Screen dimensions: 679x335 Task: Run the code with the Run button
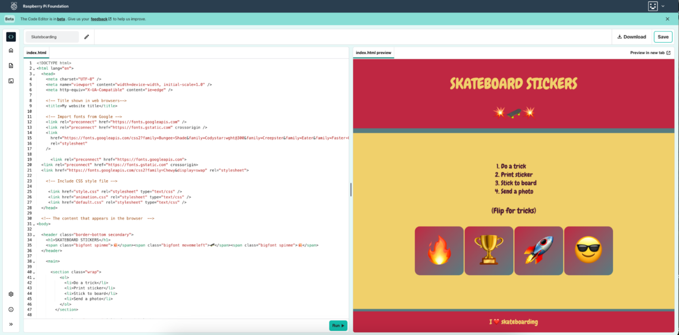coord(337,325)
